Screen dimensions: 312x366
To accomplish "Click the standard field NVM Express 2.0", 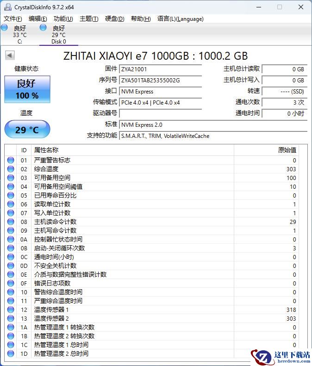I will coord(213,124).
